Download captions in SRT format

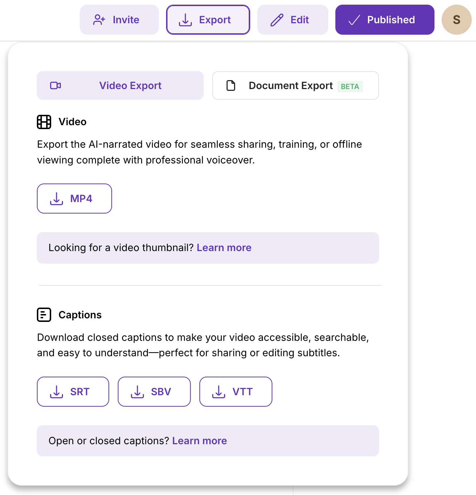[x=73, y=392]
